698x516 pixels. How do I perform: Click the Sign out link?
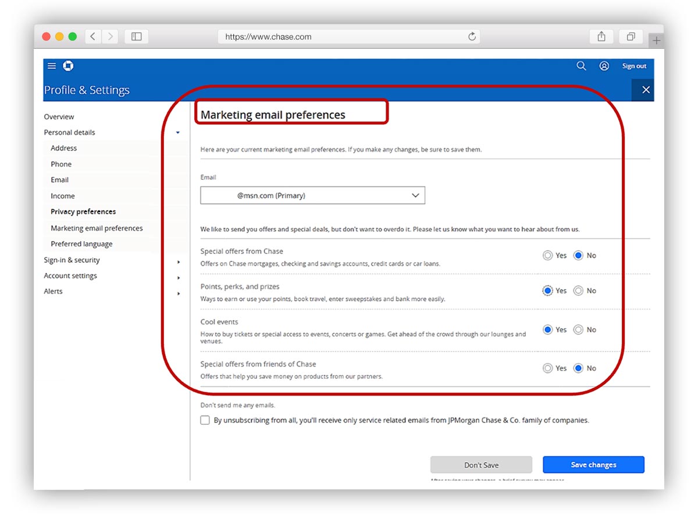(x=634, y=66)
